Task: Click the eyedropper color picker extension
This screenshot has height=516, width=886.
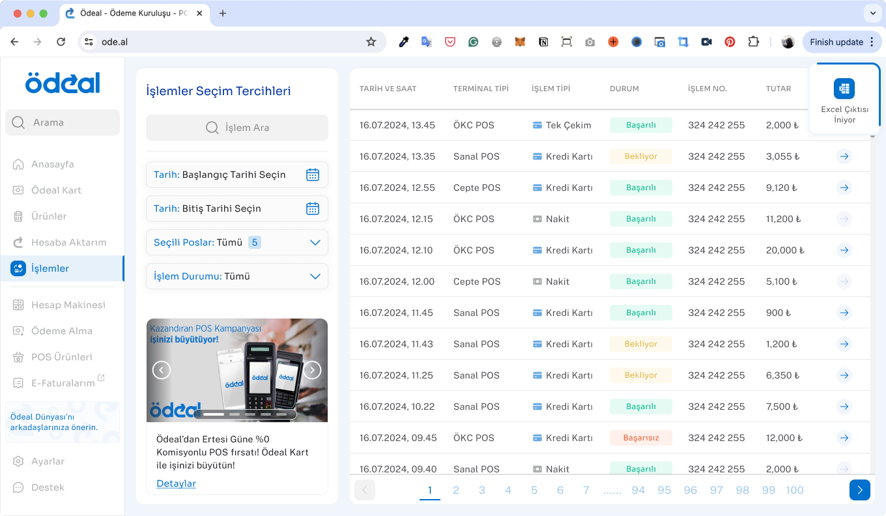Action: (x=403, y=42)
